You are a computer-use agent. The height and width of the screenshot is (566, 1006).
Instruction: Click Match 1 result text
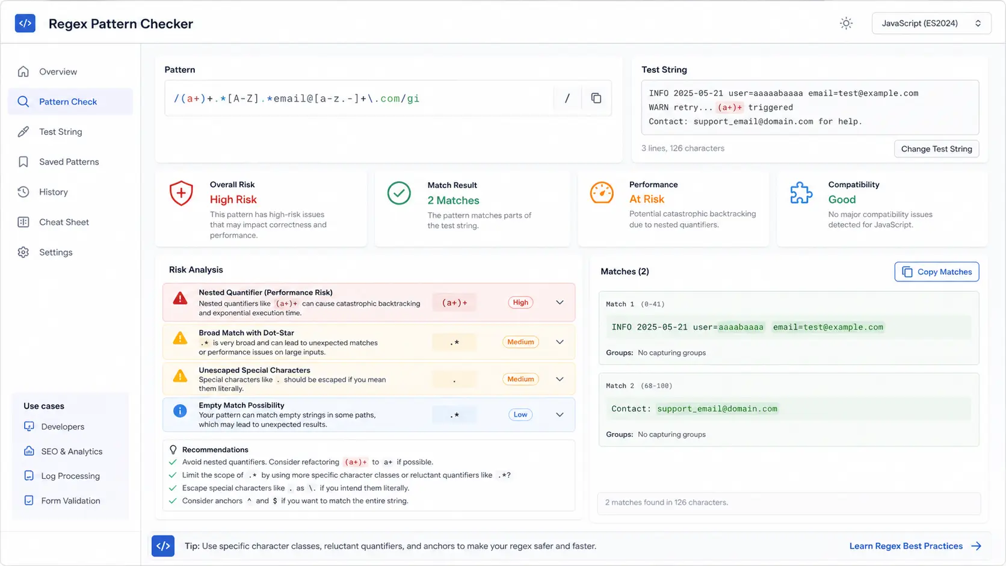[x=747, y=327]
